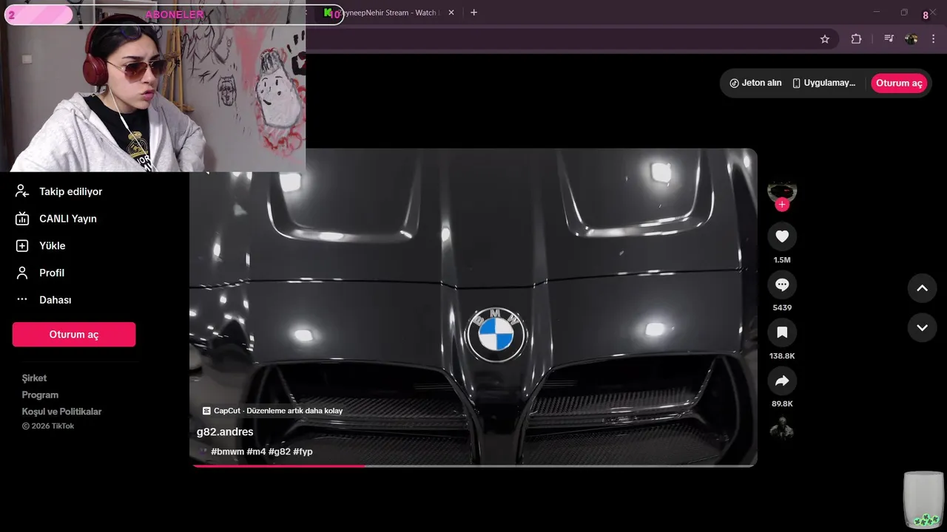Click the Uygulamay... get app button
Screen dimensions: 947x532
point(824,83)
